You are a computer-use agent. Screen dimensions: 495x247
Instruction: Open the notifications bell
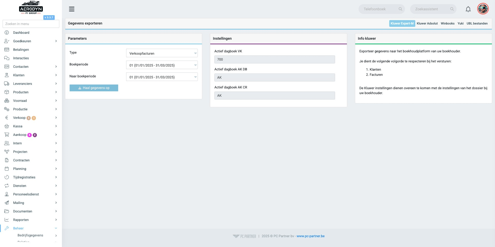[x=468, y=9]
